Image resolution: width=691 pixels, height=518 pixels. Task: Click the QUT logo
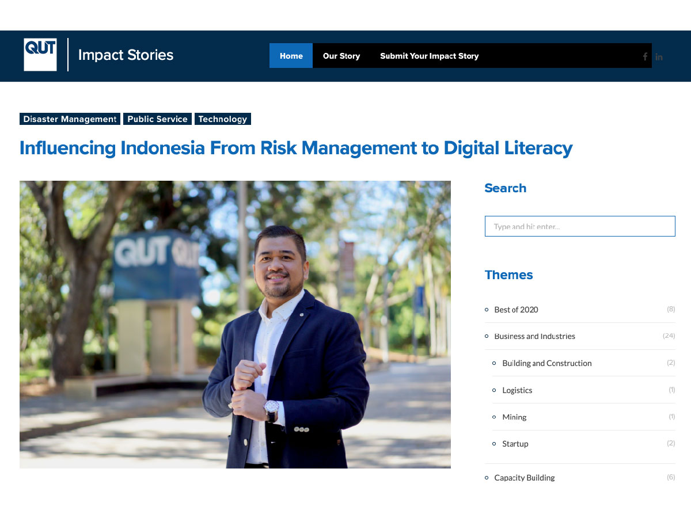(40, 55)
